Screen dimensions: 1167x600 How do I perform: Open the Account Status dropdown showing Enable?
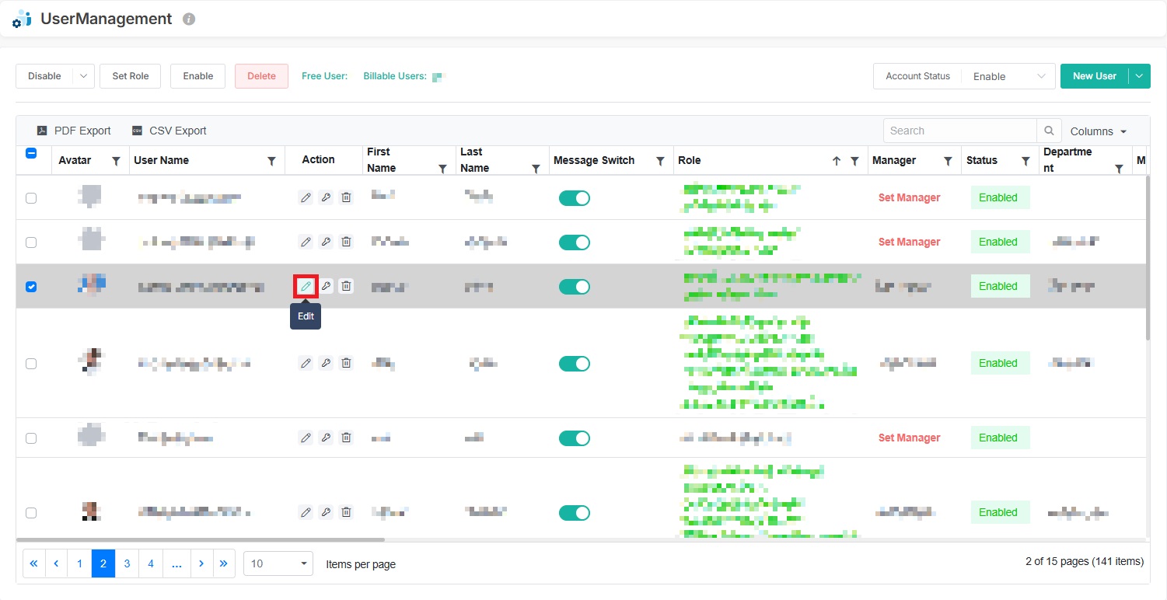1008,76
